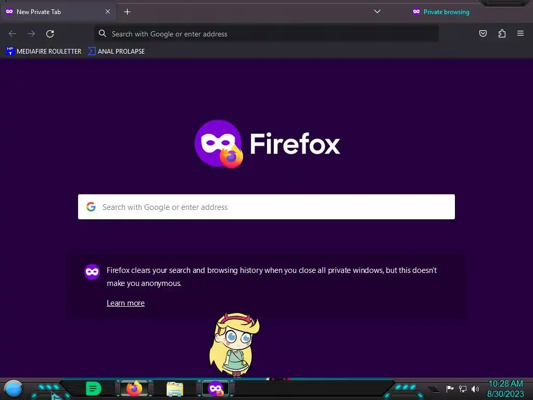
Task: Click the forward navigation arrow
Action: click(31, 34)
